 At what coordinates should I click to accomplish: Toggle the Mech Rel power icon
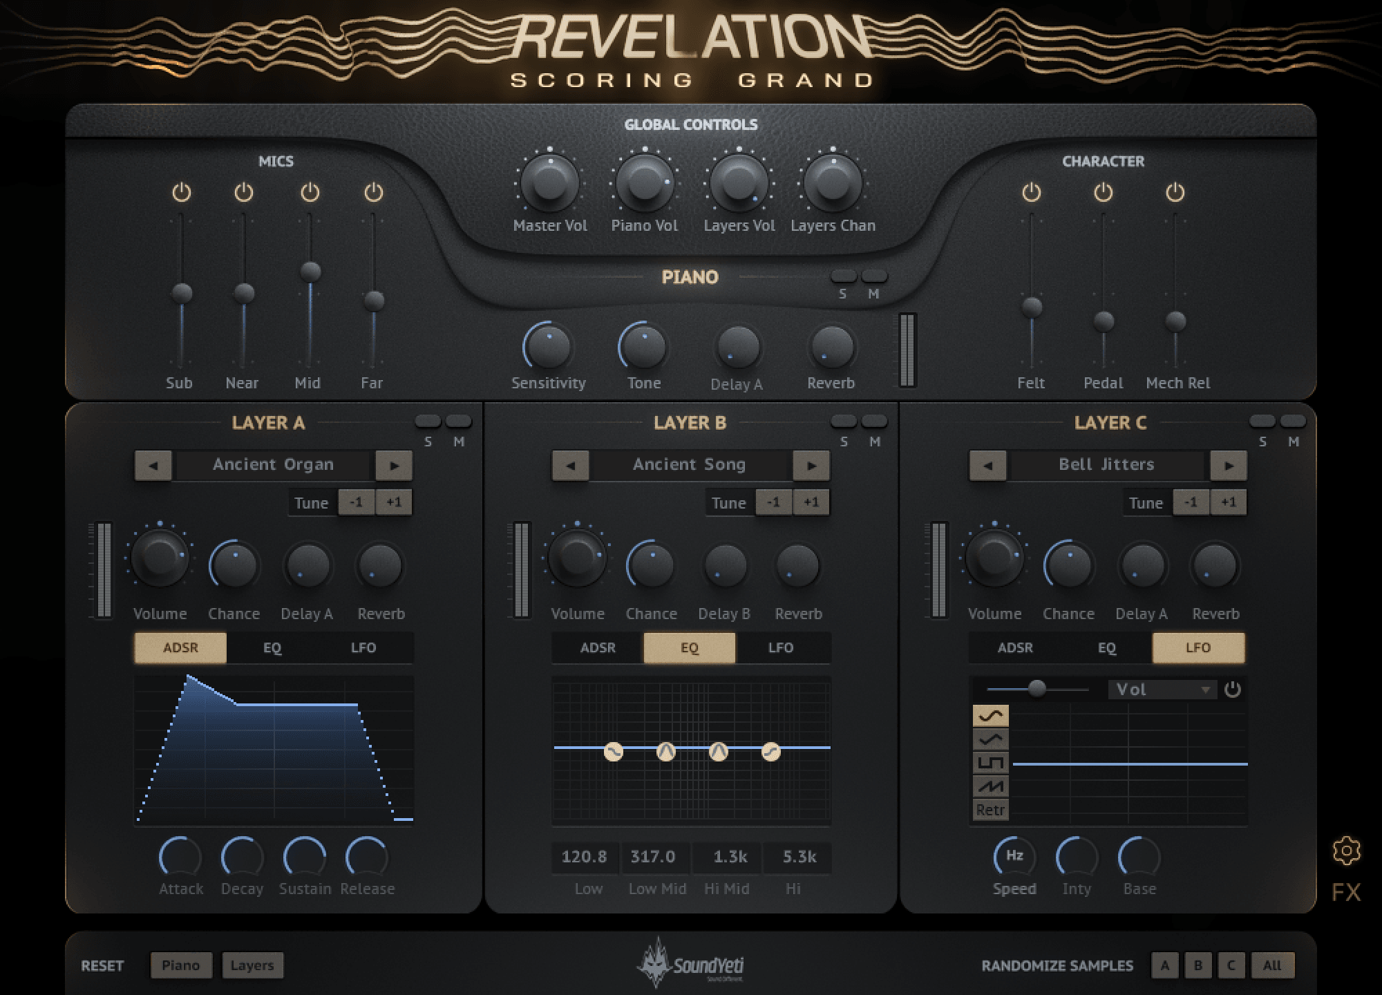1175,192
